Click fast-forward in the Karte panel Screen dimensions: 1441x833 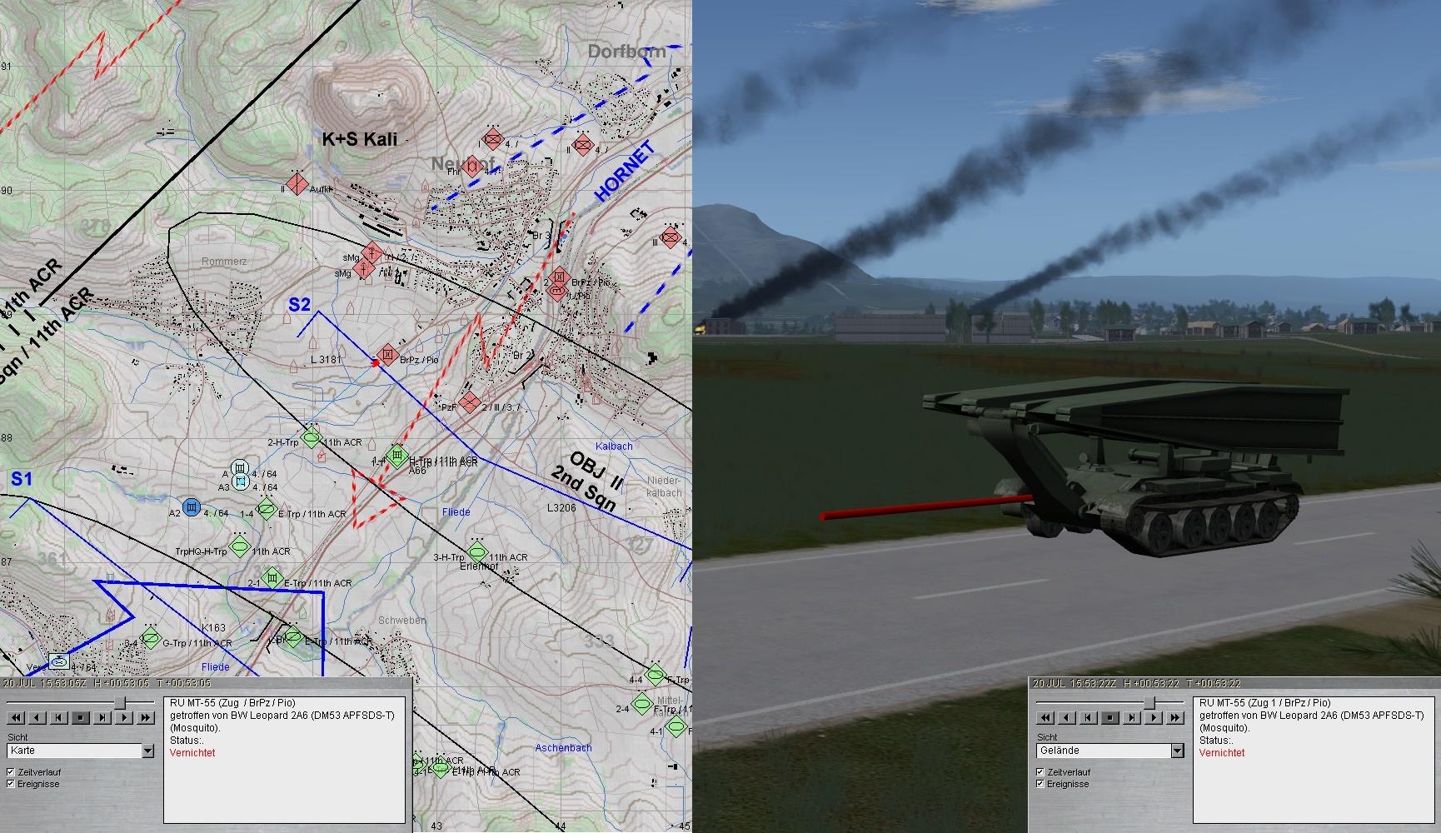(x=146, y=717)
